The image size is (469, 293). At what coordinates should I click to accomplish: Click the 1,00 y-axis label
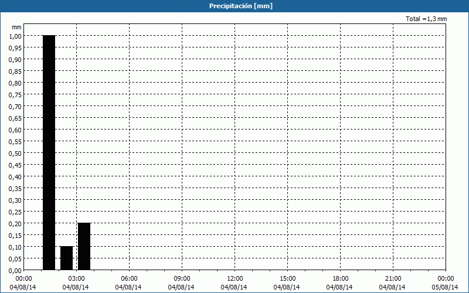tap(15, 36)
